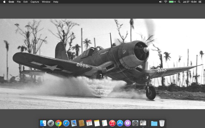Show Notification Center list icon
205x128 pixels.
[x=201, y=2]
